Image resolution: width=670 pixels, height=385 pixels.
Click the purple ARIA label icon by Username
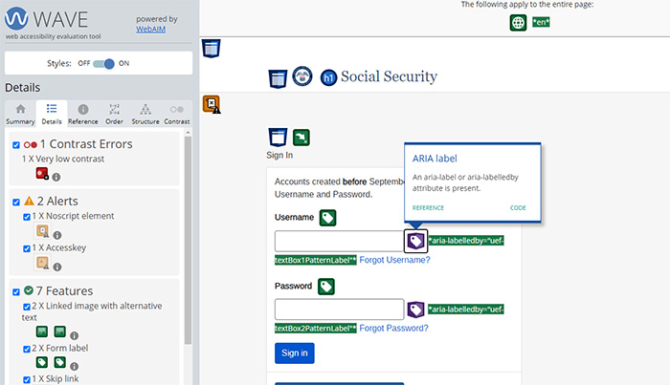click(x=415, y=242)
